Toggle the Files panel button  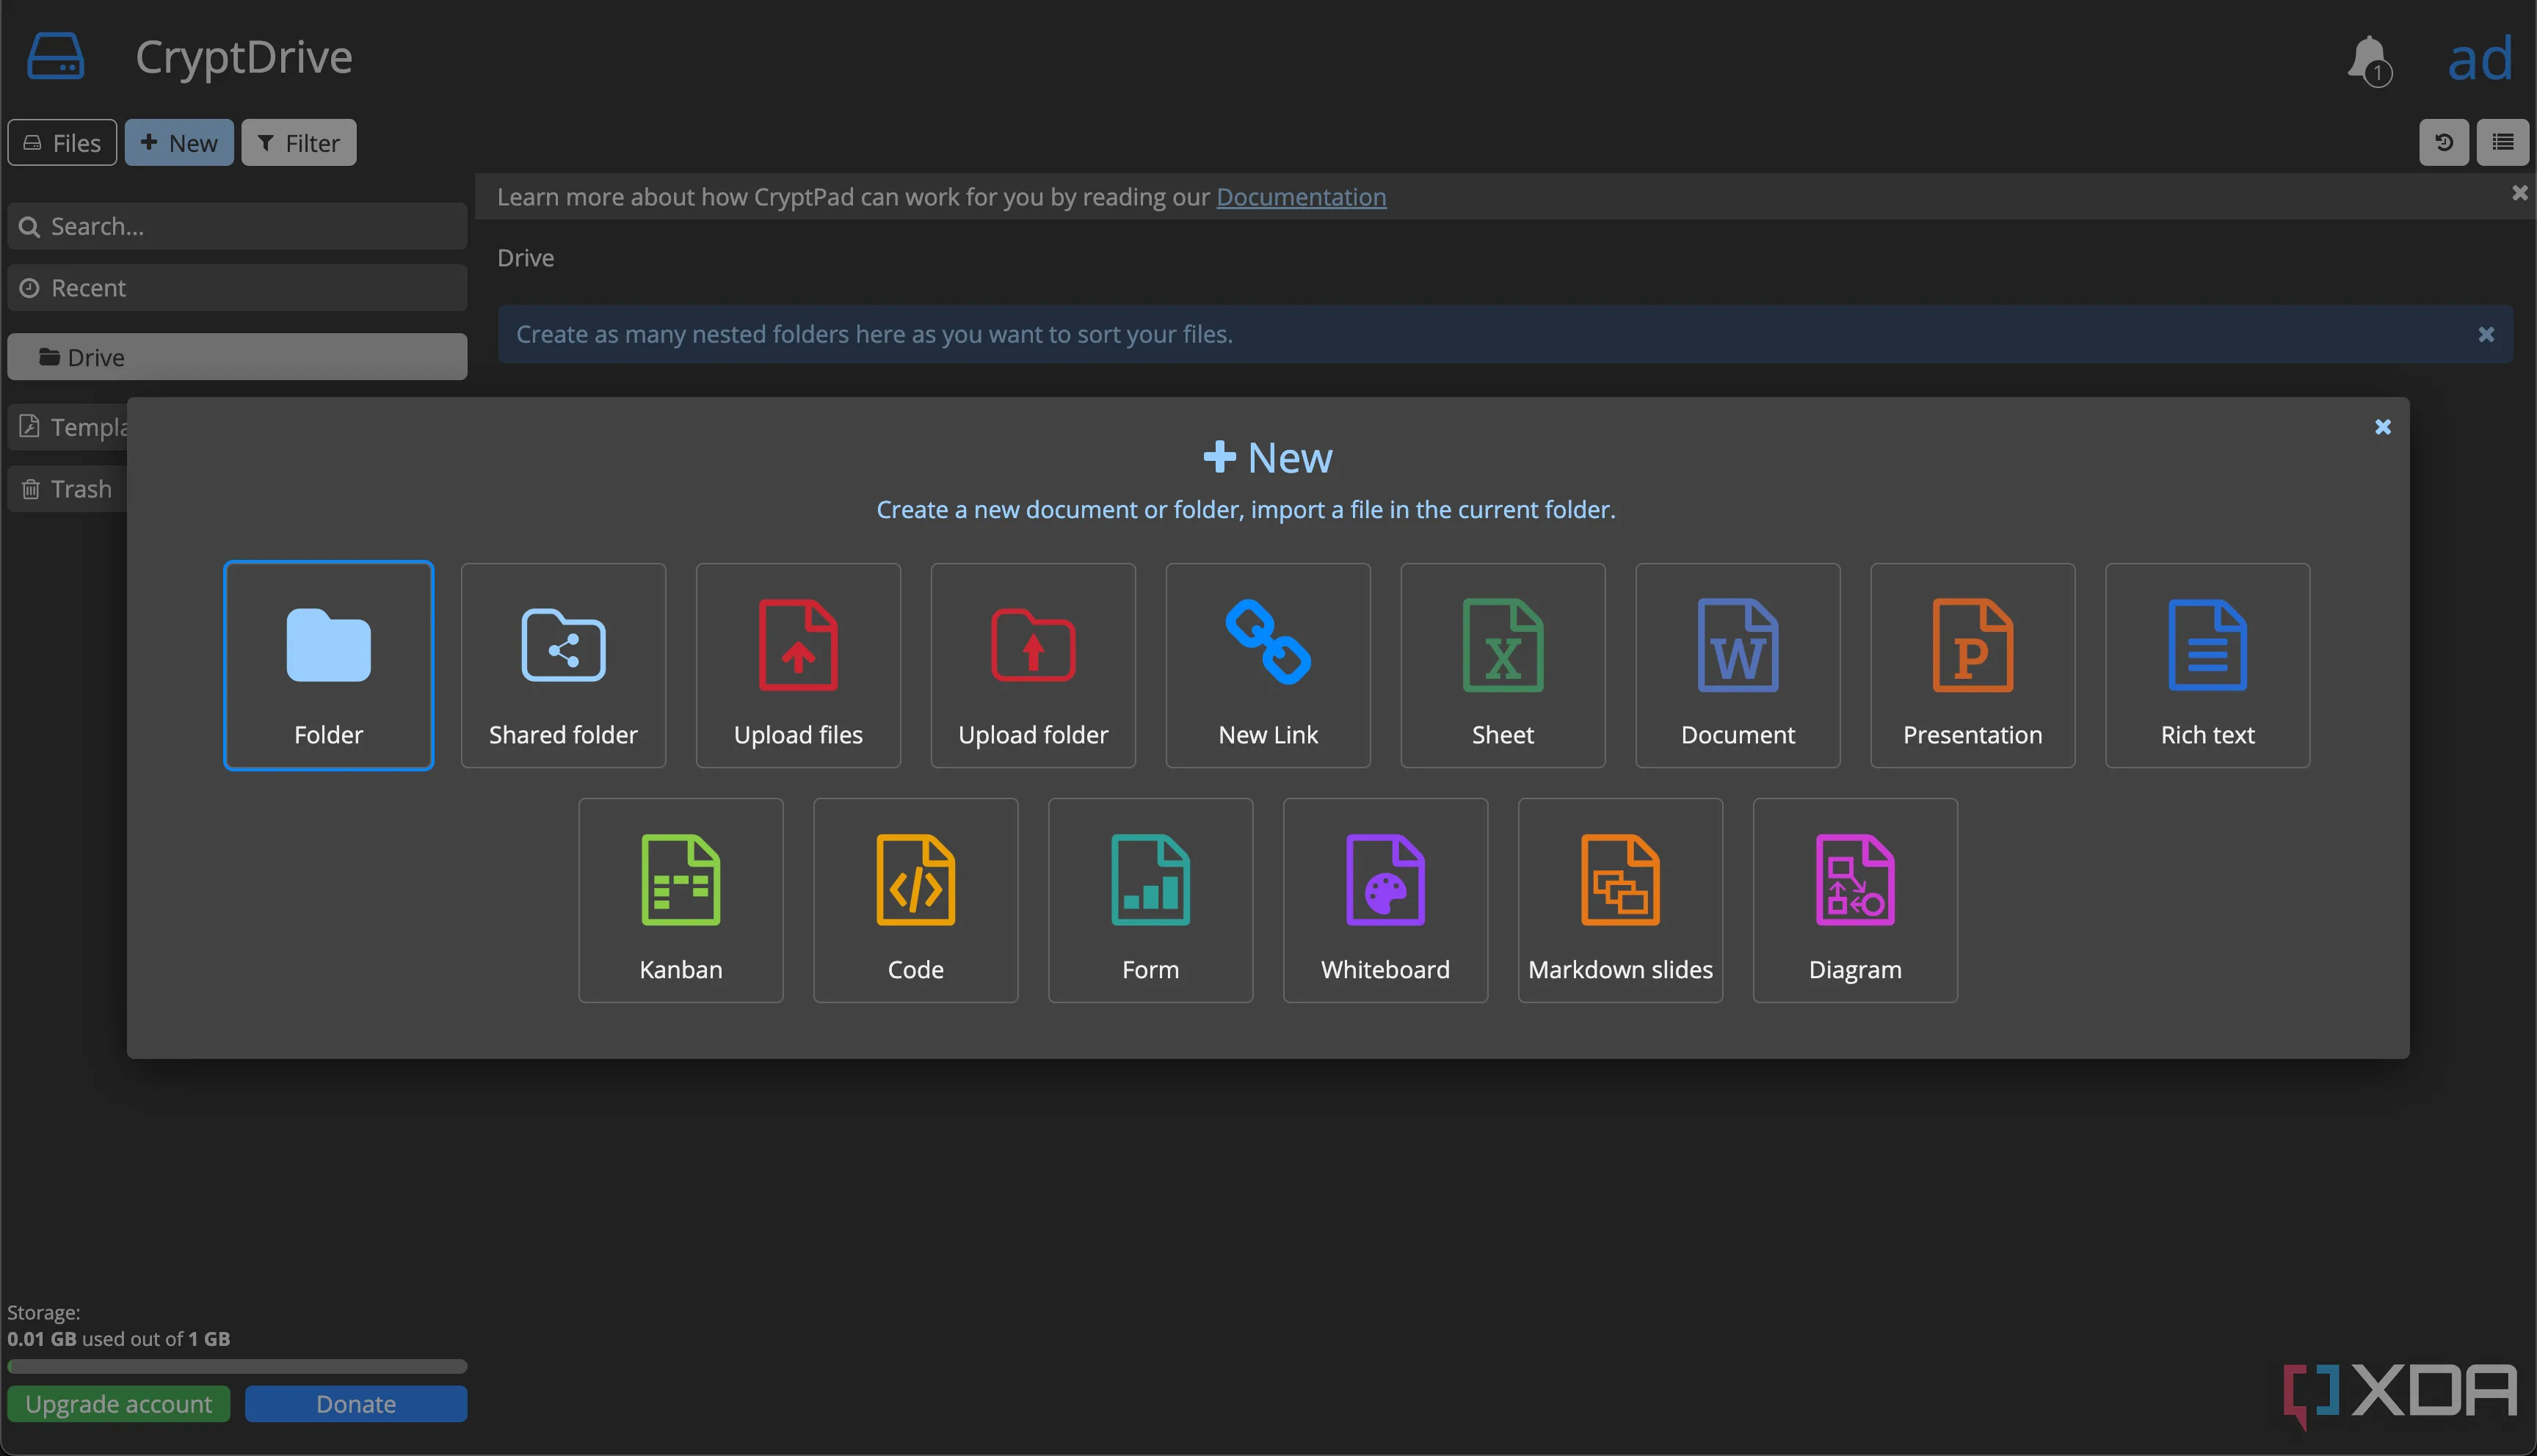(x=62, y=142)
